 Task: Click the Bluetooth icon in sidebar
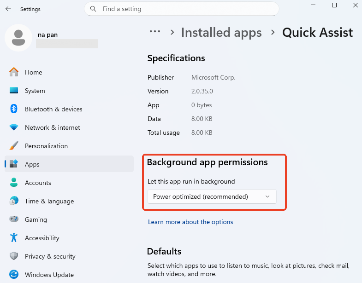coord(14,109)
